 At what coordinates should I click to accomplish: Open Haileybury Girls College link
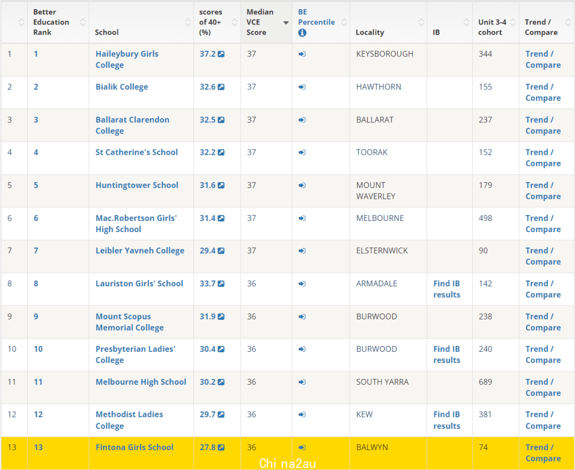point(127,60)
